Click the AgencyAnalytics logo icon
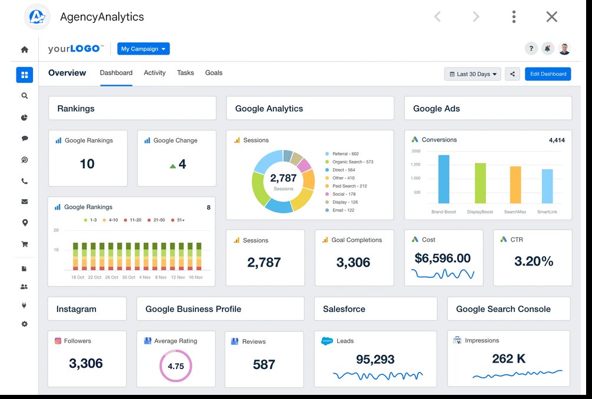The height and width of the screenshot is (399, 592). point(37,16)
